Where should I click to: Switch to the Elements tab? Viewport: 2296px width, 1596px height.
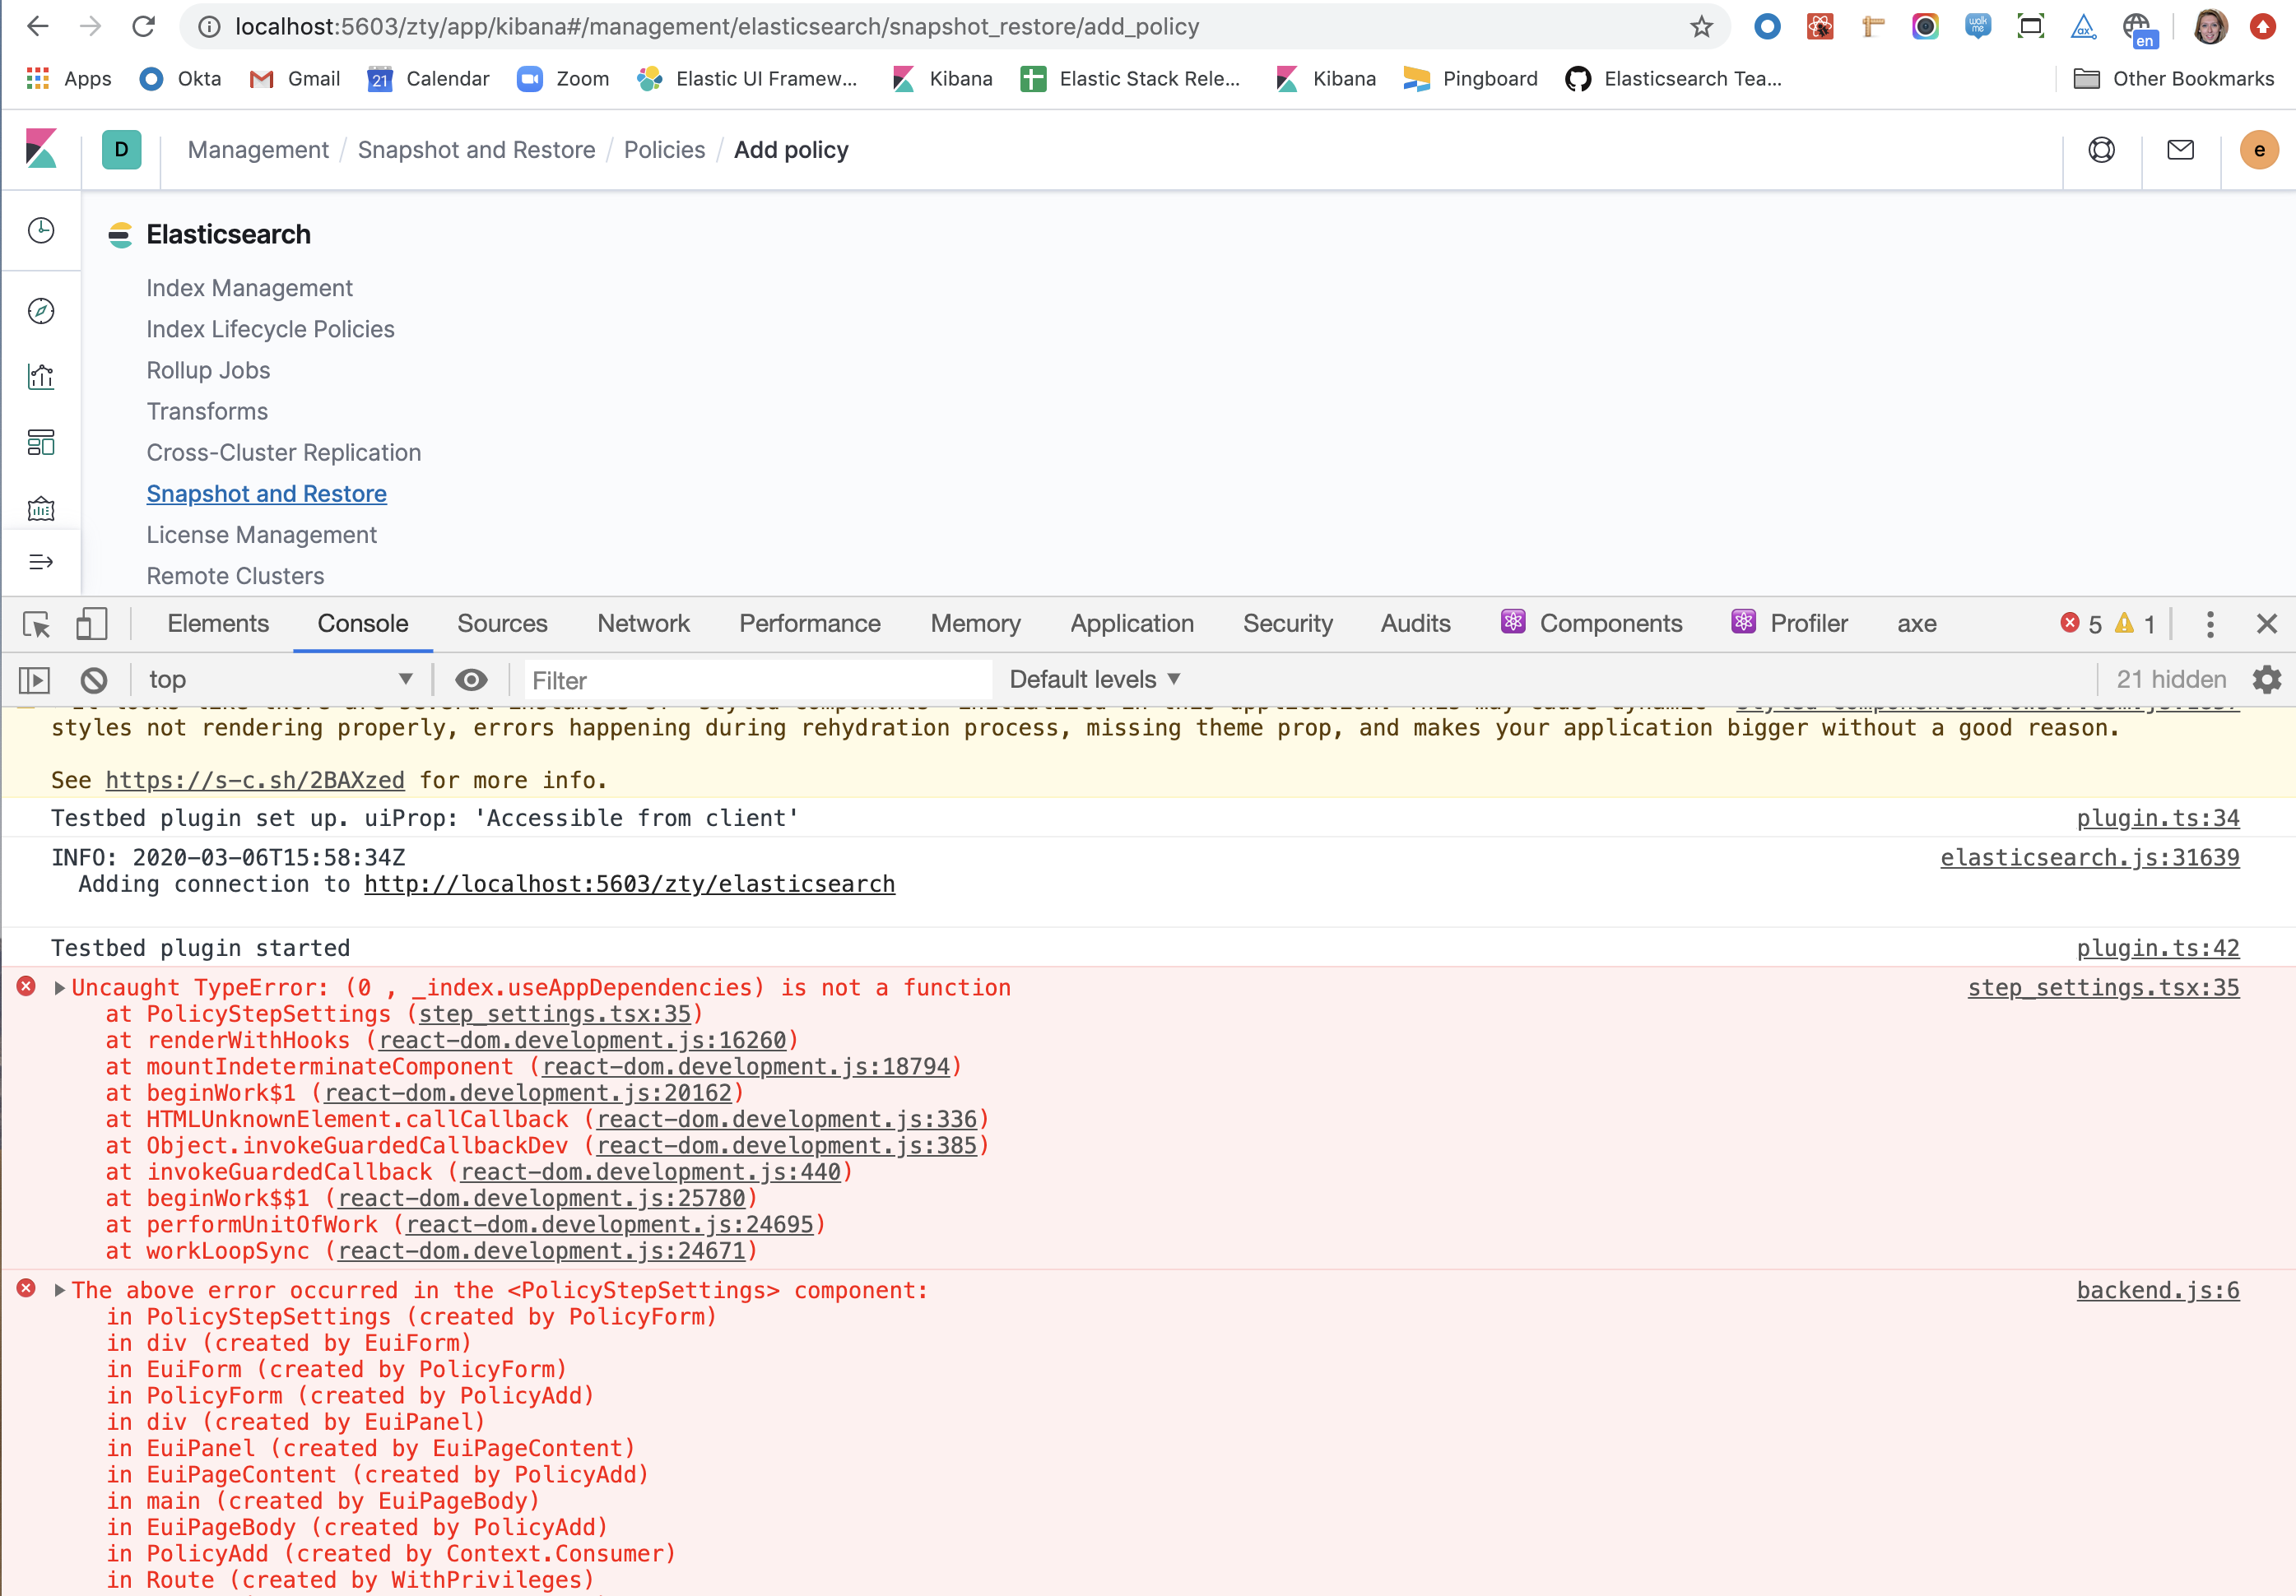pos(218,624)
